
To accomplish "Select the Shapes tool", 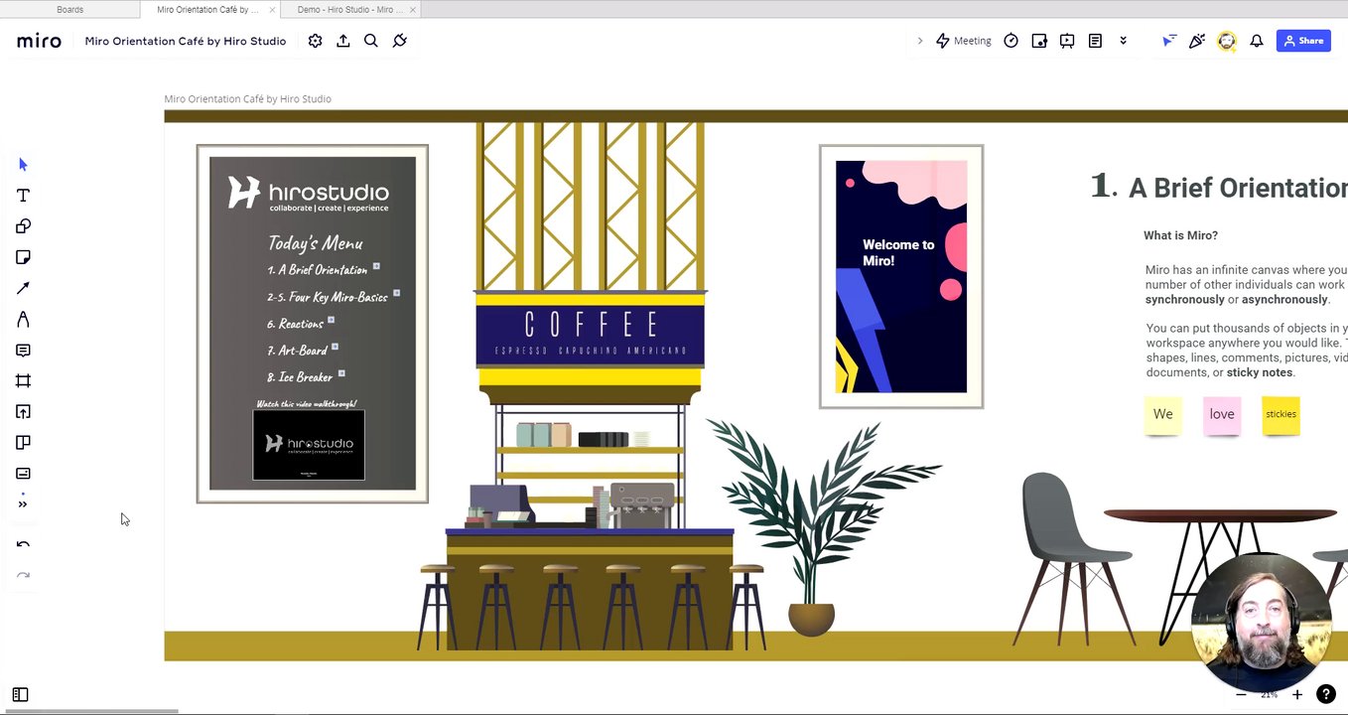I will point(23,226).
